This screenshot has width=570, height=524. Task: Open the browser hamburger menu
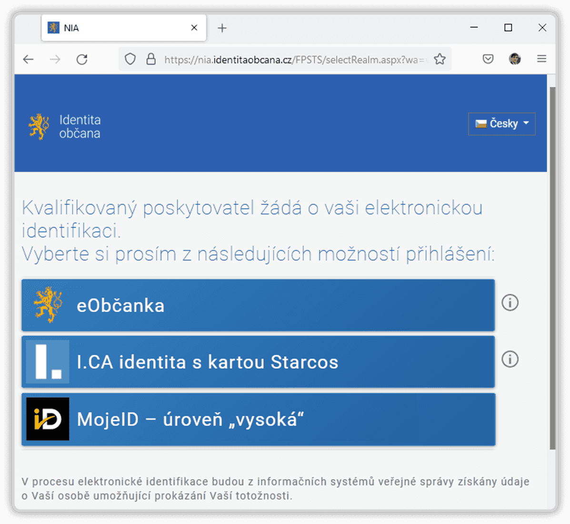click(x=541, y=59)
